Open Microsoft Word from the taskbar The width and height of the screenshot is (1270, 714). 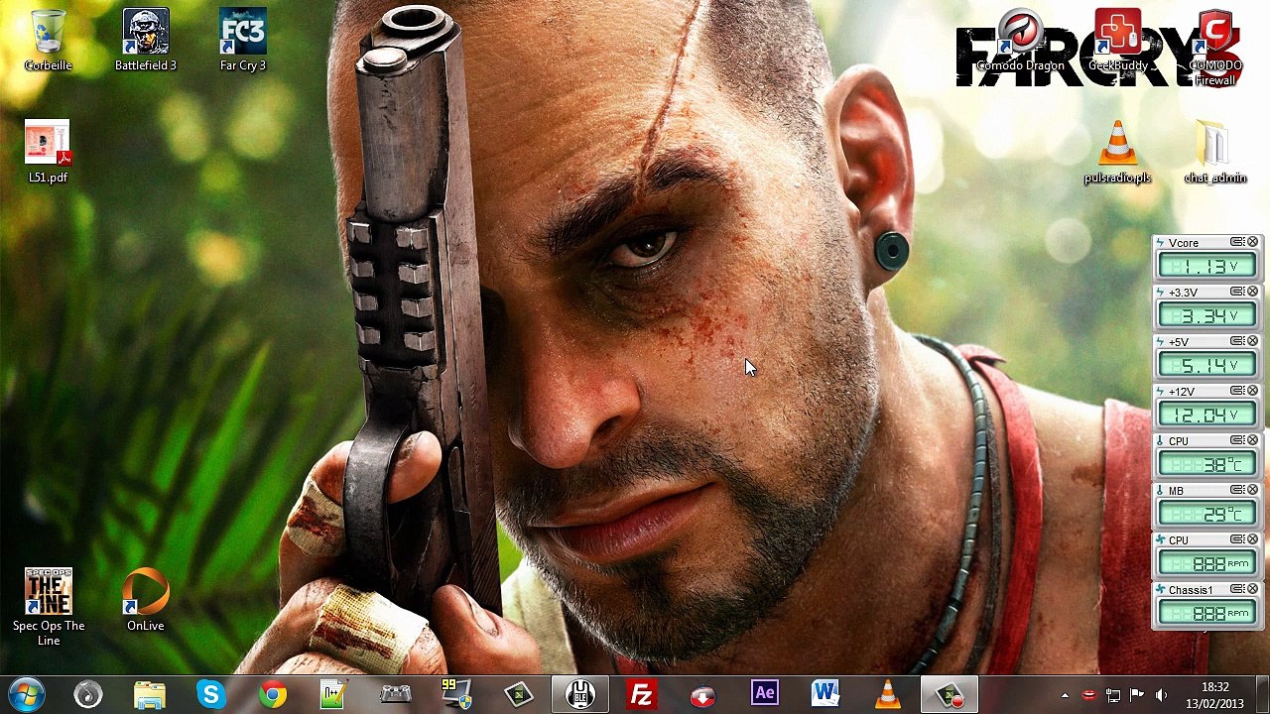click(x=825, y=694)
